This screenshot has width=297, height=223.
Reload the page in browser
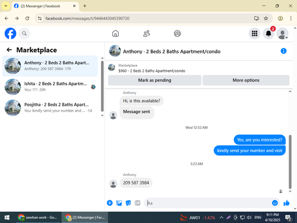27,18
